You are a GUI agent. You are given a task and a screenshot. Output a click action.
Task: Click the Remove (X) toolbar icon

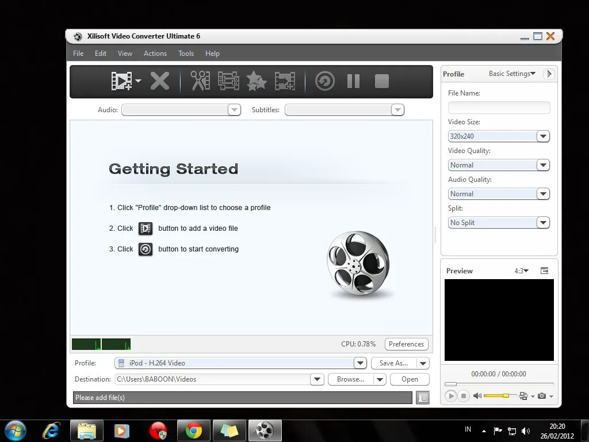pos(160,81)
